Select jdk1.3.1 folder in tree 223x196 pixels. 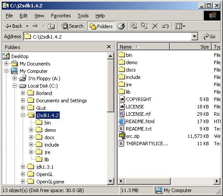[45, 167]
